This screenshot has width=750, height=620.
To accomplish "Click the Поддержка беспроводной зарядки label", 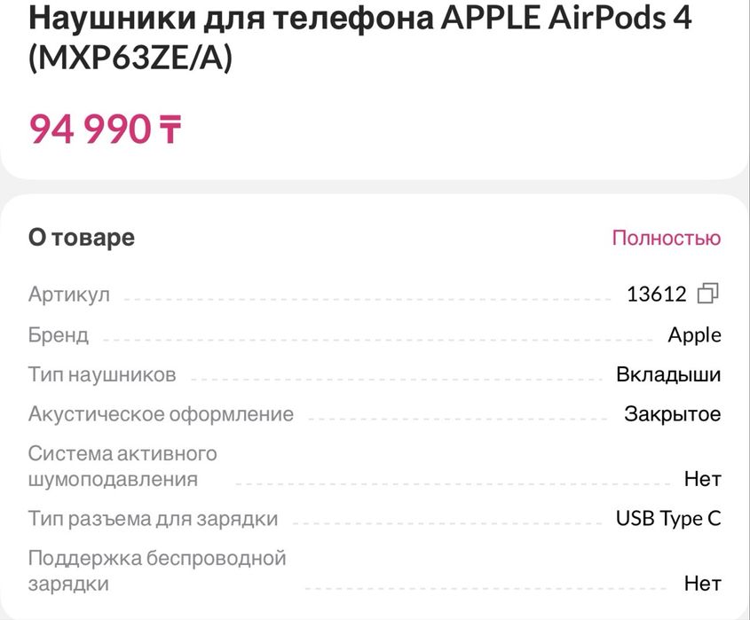I will [157, 571].
